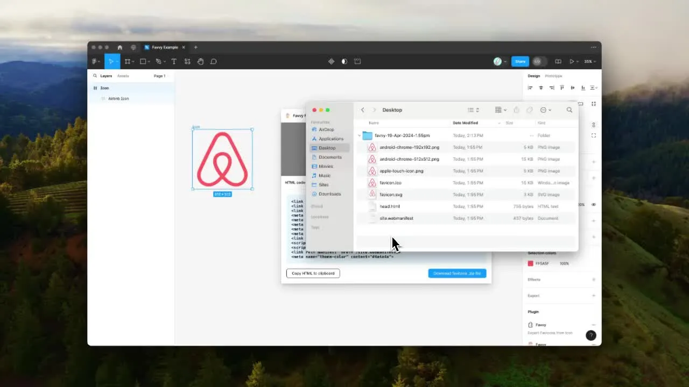
Task: Go back in Finder window
Action: [363, 110]
